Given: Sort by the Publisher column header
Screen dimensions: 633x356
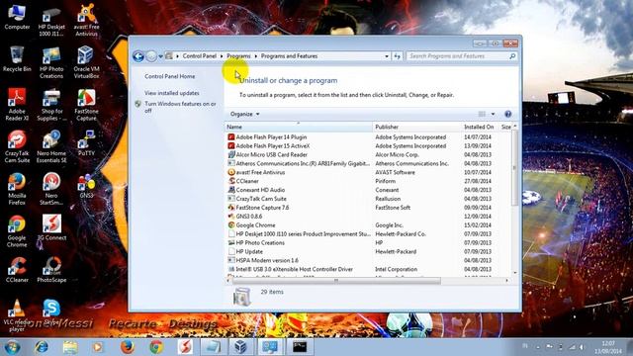Looking at the screenshot, I should pyautogui.click(x=416, y=127).
